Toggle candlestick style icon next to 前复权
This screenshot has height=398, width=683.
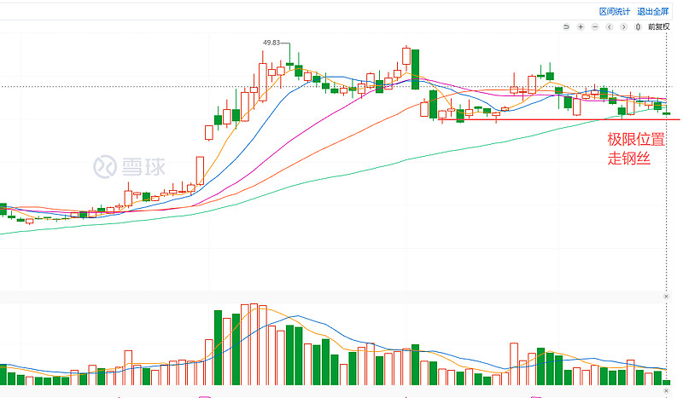pos(638,27)
